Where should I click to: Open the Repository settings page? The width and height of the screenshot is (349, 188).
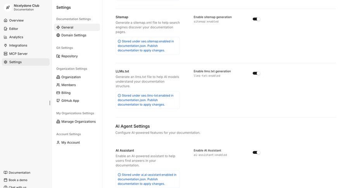(69, 56)
